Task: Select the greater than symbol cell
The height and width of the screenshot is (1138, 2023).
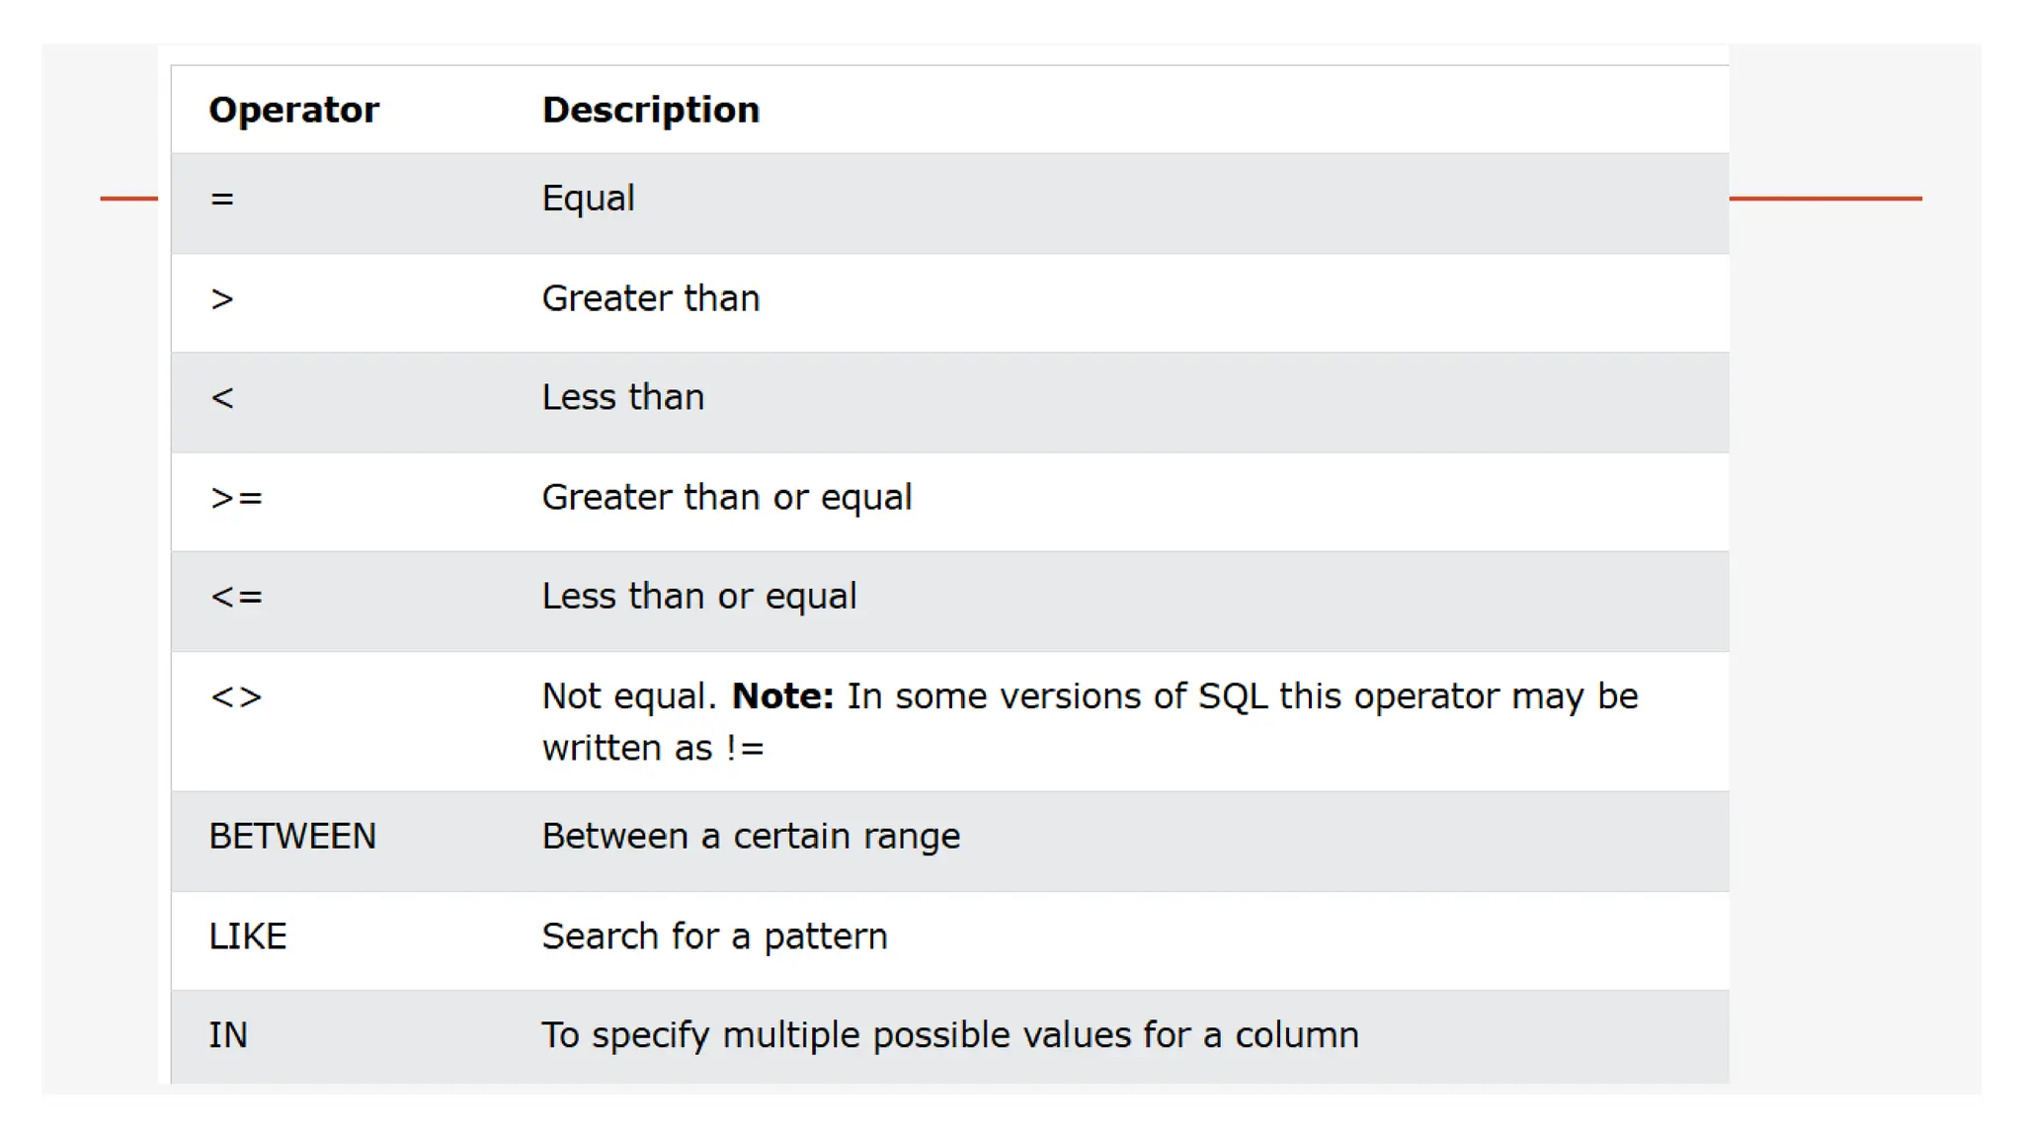Action: (222, 299)
